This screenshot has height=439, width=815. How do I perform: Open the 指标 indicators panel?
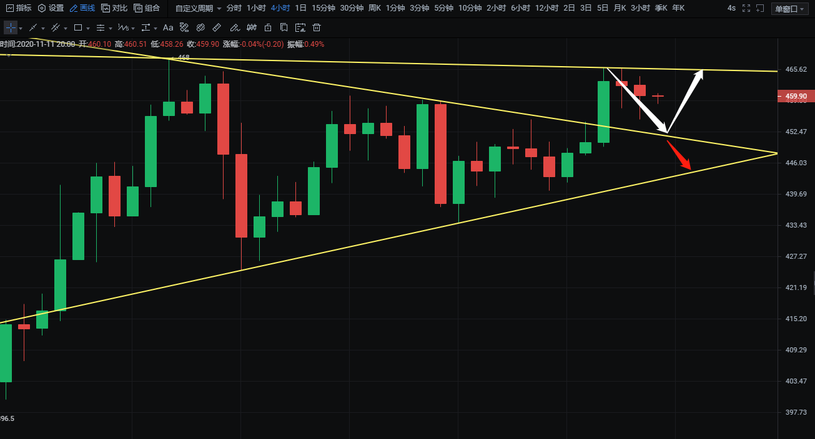click(18, 8)
